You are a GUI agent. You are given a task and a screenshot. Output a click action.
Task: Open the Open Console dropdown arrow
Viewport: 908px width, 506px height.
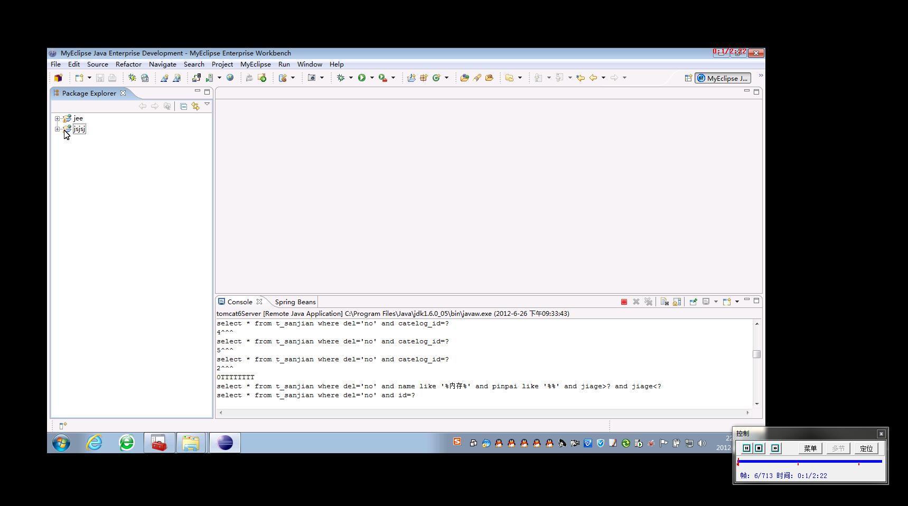(x=737, y=302)
